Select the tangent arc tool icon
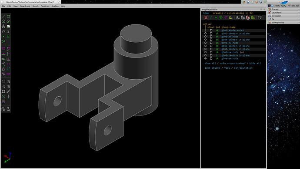The width and height of the screenshot is (300, 169). click(3, 31)
